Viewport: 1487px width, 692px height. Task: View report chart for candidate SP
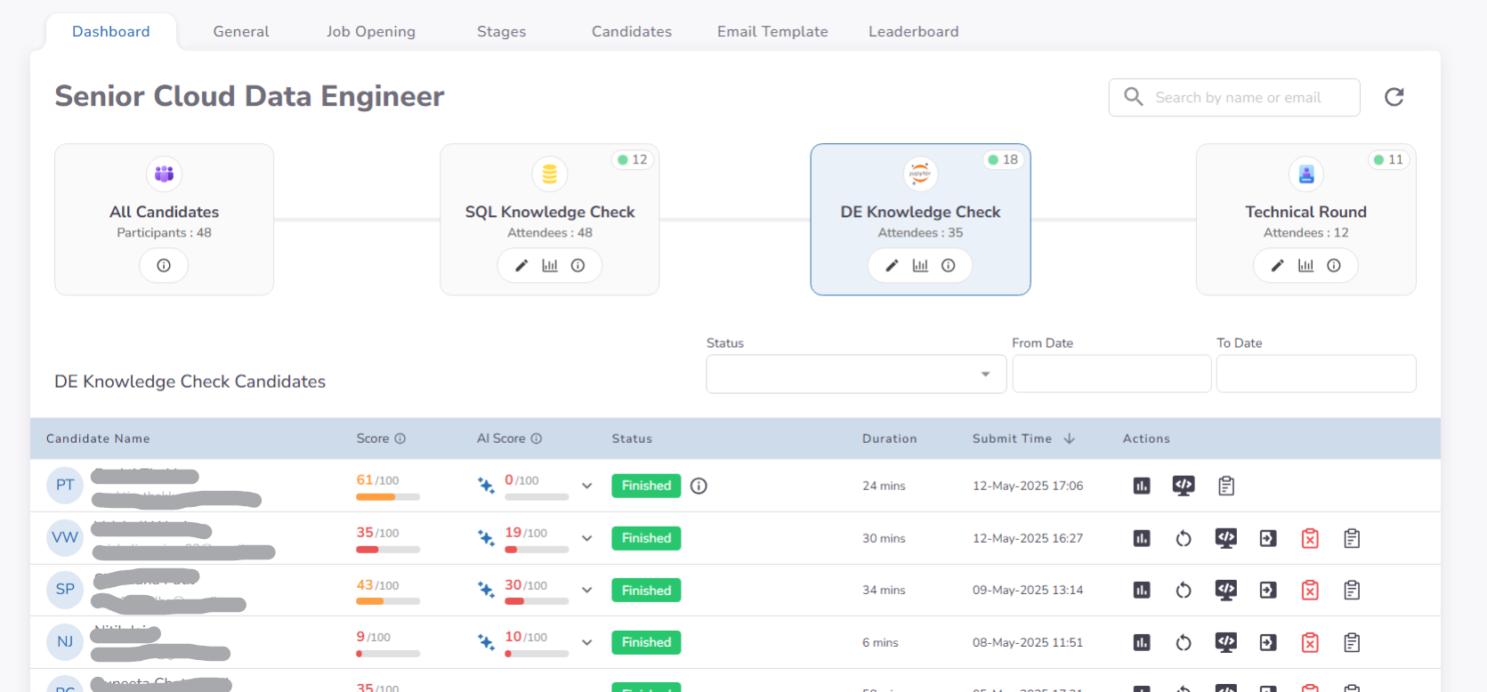click(1142, 590)
